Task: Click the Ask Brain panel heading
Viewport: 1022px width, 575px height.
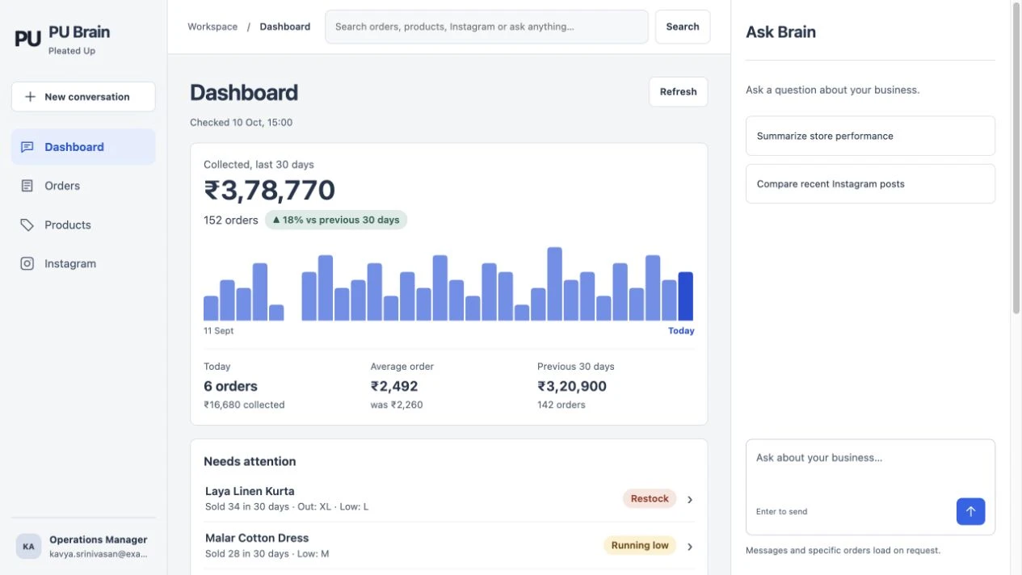Action: tap(780, 32)
